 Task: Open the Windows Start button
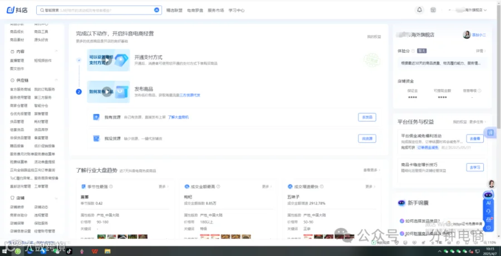tap(4, 251)
